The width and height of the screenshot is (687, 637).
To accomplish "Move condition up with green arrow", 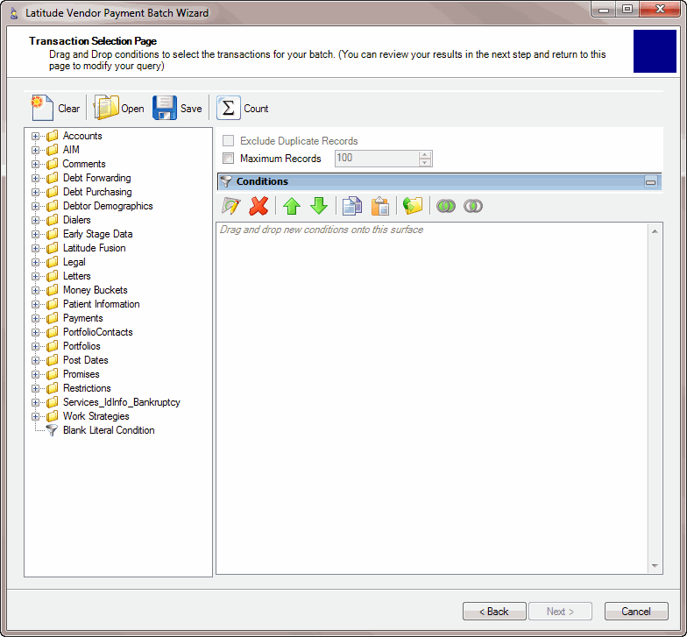I will pos(292,206).
